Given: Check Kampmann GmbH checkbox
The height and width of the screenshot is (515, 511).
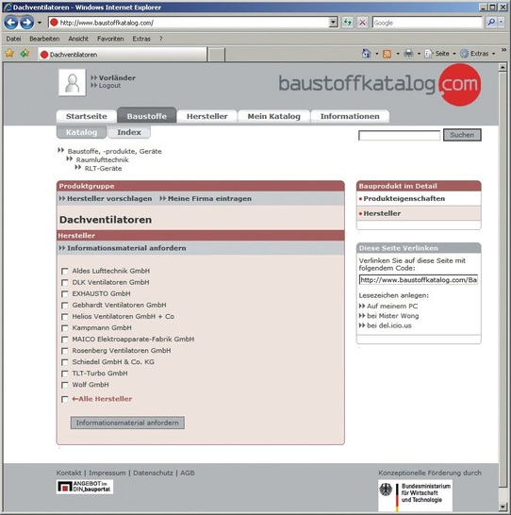Looking at the screenshot, I should (x=65, y=328).
